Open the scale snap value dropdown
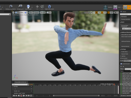This screenshot has width=131, height=98. point(112,13)
